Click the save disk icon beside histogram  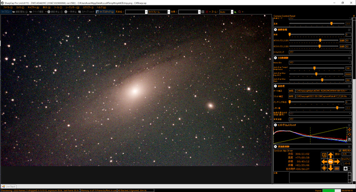pyautogui.click(x=349, y=139)
